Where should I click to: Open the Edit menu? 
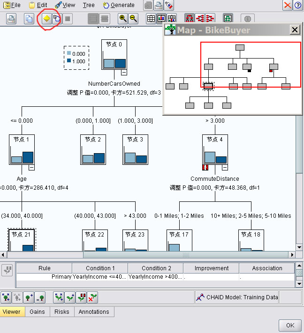[38, 5]
